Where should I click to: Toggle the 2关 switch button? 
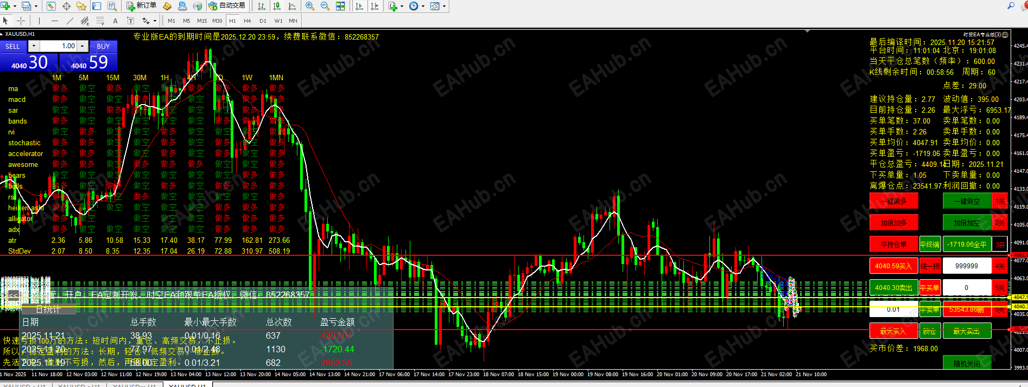[x=1000, y=223]
